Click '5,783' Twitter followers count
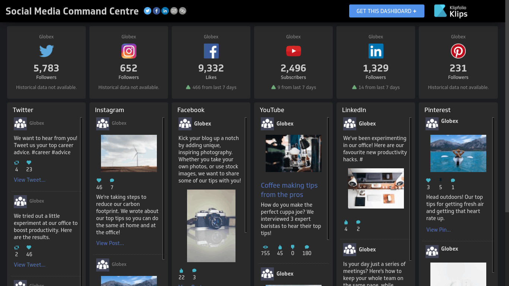The height and width of the screenshot is (286, 509). (47, 68)
